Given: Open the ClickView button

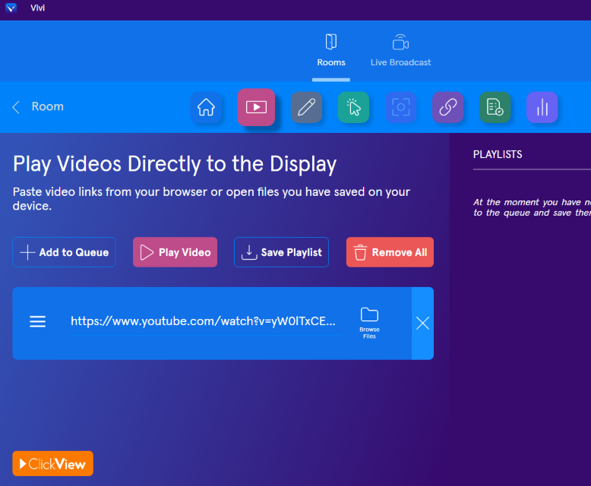Looking at the screenshot, I should 53,463.
